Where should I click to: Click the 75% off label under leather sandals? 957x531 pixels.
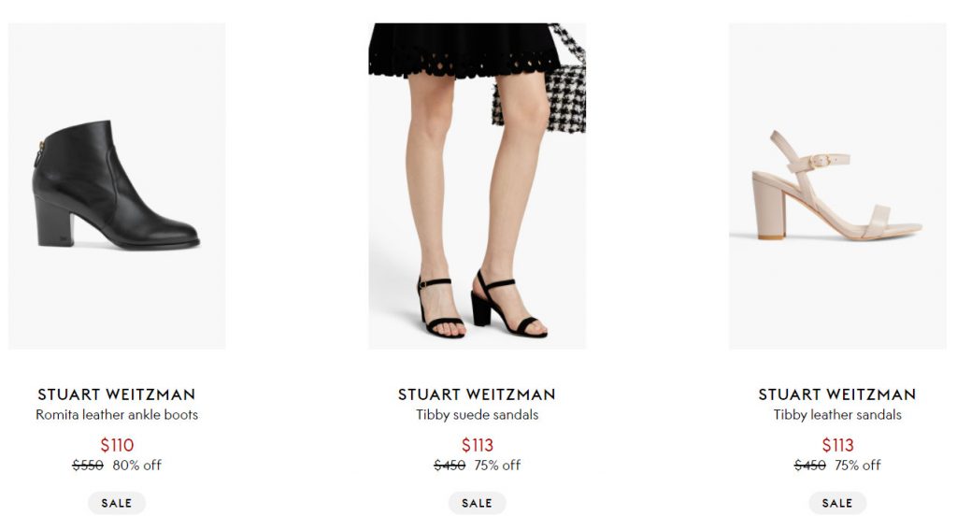pos(858,466)
